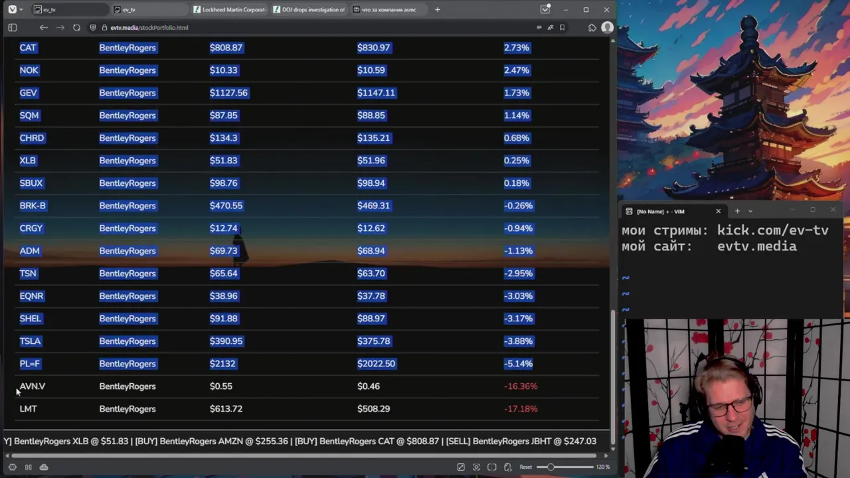Click the translate page icon
The height and width of the screenshot is (478, 850).
point(551,27)
